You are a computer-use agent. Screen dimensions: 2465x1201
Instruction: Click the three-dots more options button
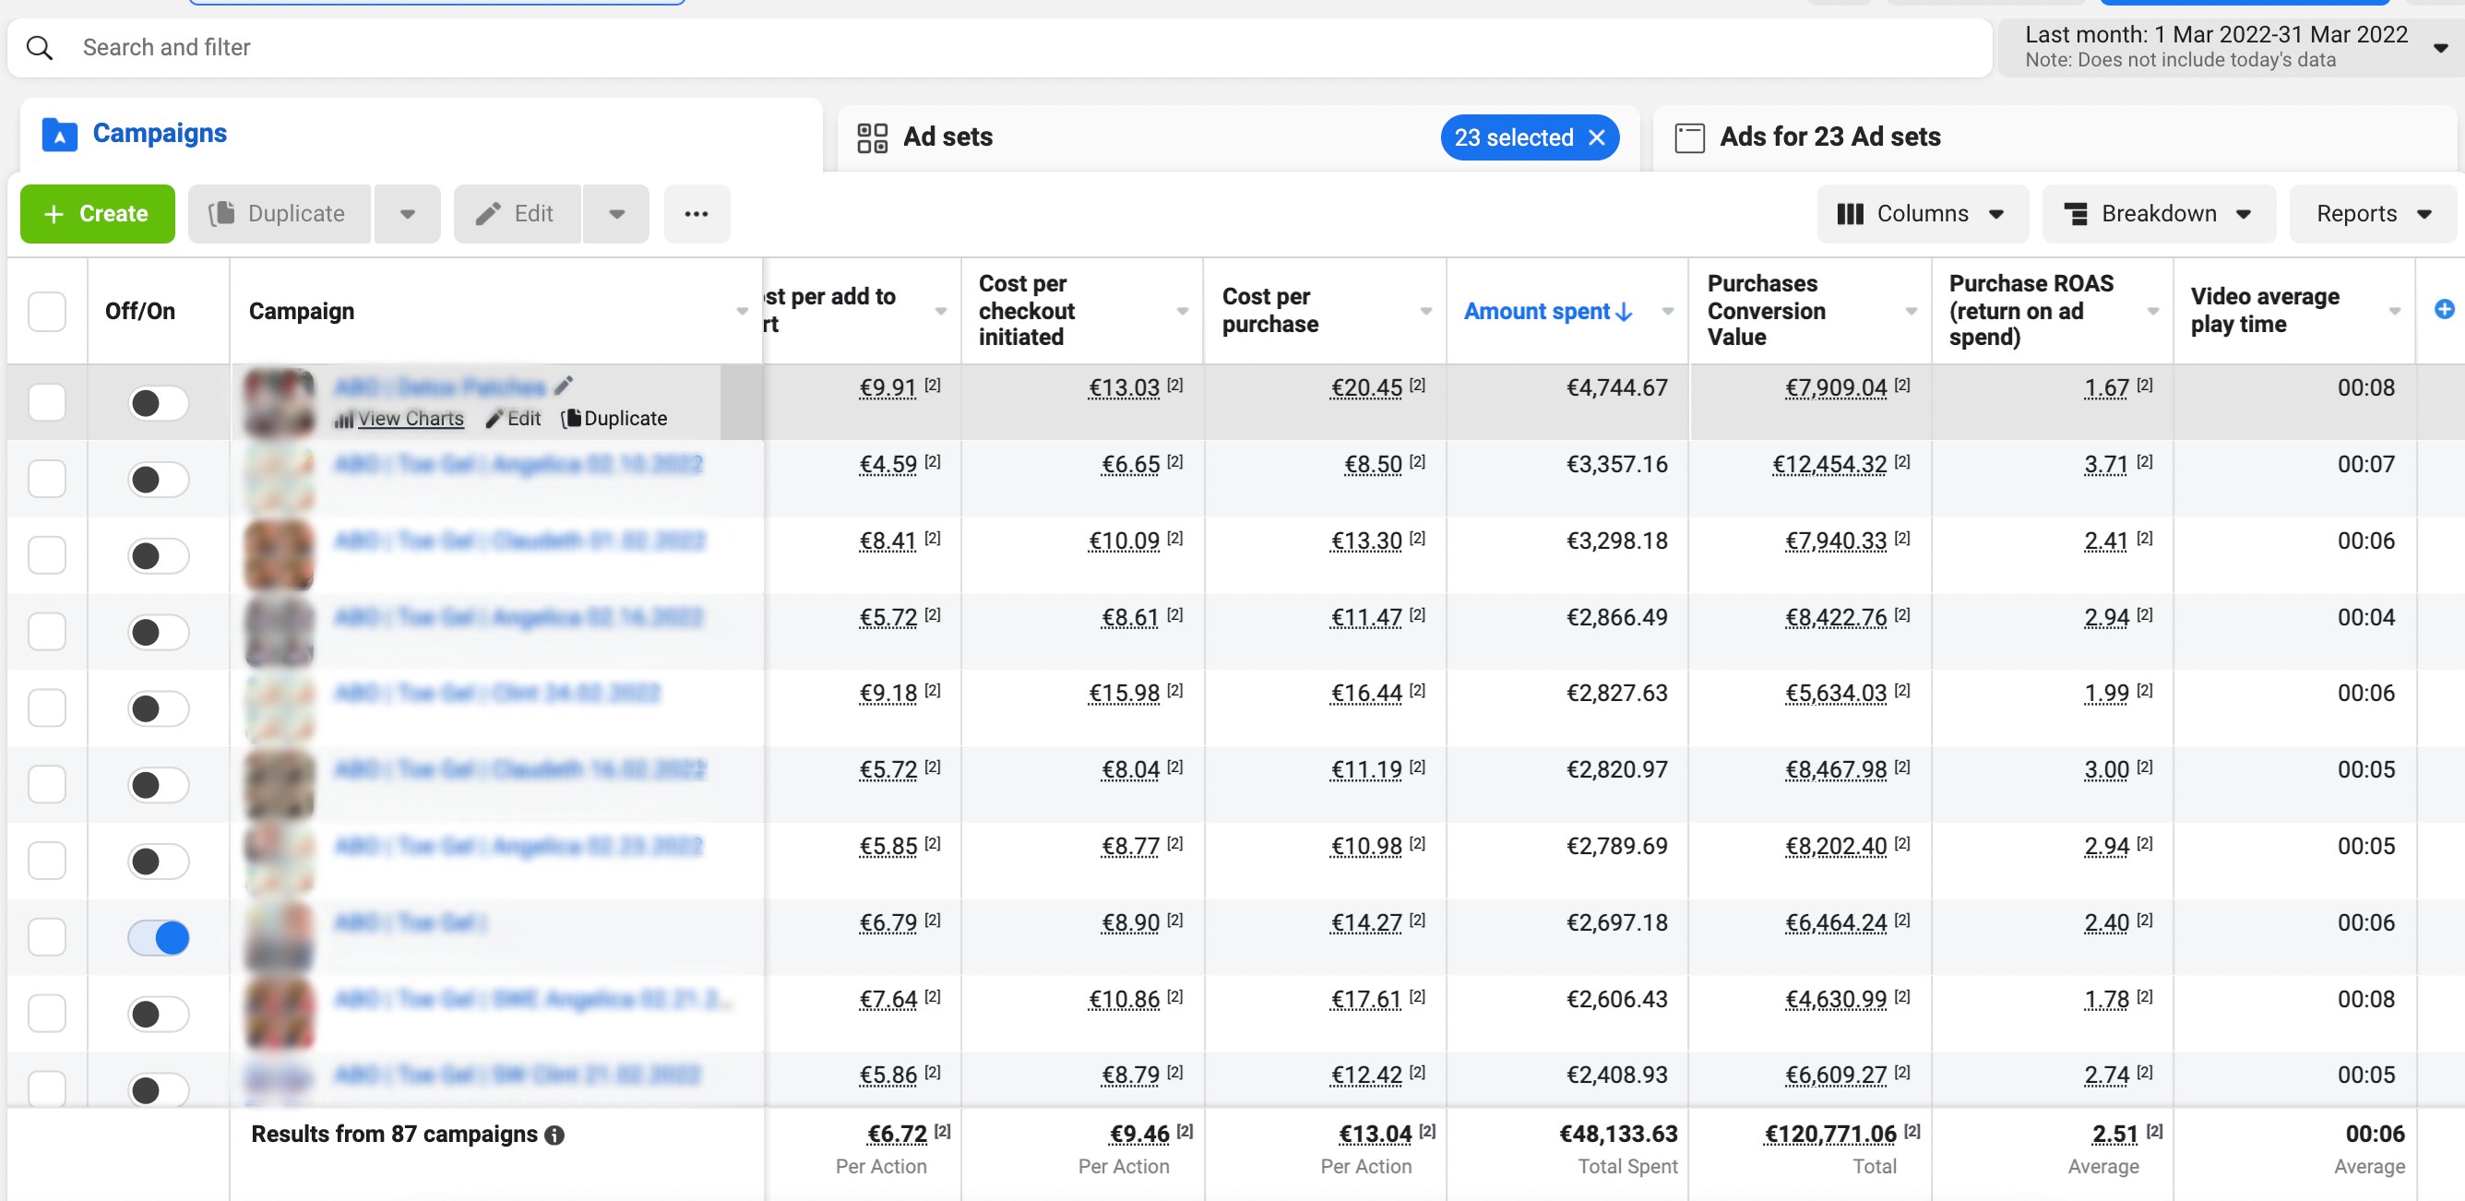pyautogui.click(x=696, y=213)
